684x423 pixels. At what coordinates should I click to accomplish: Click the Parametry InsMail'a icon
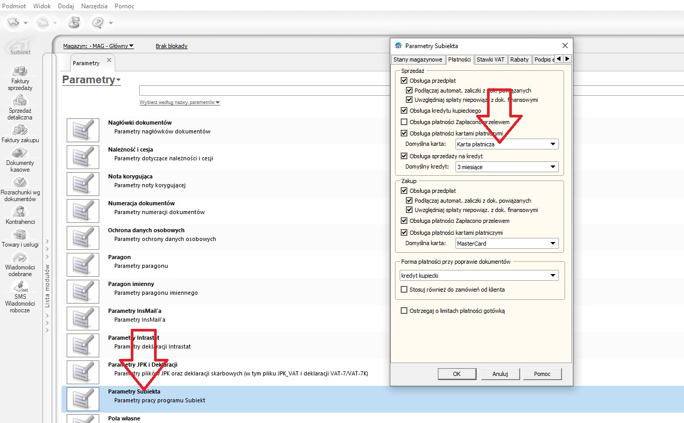83,319
